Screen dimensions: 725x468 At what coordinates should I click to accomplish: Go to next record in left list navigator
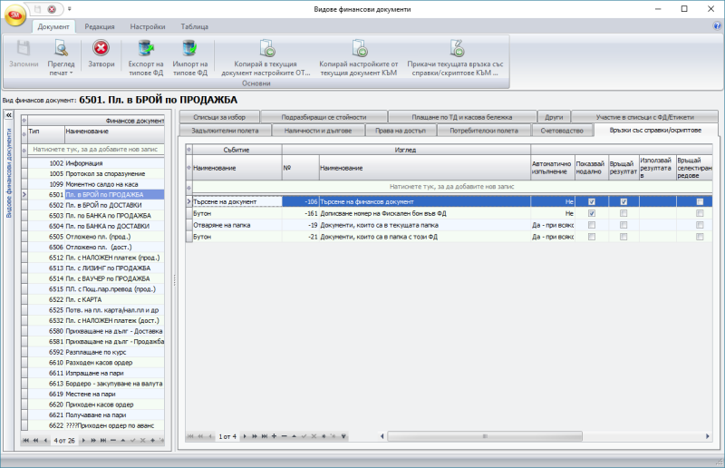pyautogui.click(x=83, y=440)
